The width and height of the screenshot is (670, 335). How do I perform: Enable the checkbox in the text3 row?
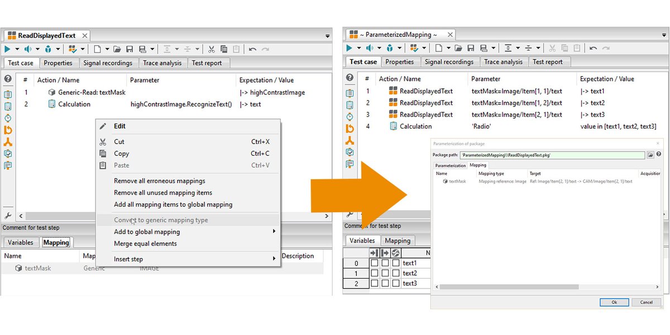(374, 283)
